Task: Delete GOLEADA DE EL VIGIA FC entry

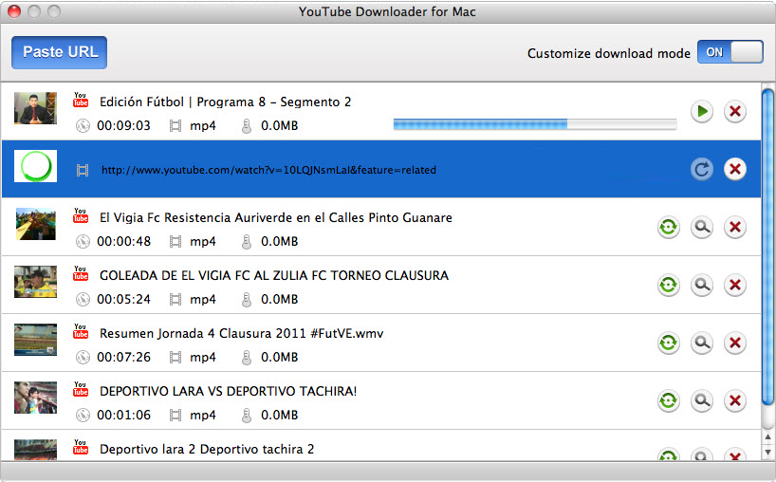Action: tap(735, 285)
